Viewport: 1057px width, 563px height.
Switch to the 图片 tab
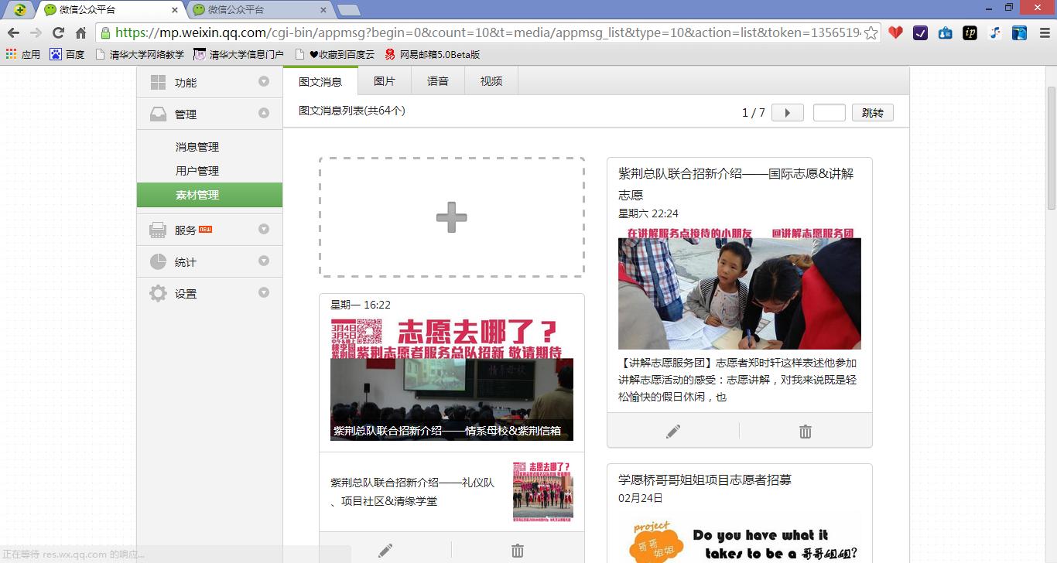tap(384, 80)
